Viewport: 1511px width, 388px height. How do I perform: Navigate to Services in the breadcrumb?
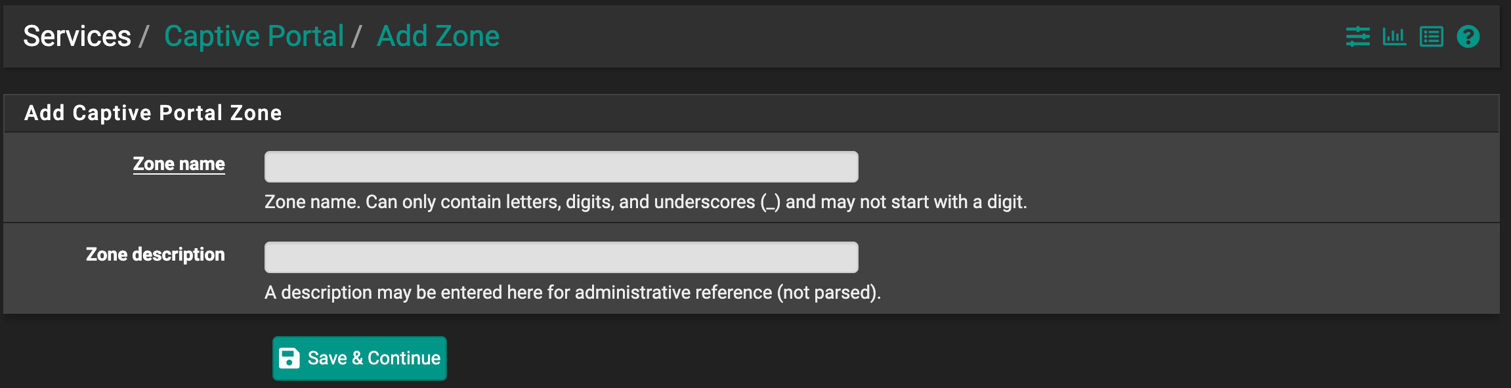pyautogui.click(x=76, y=36)
